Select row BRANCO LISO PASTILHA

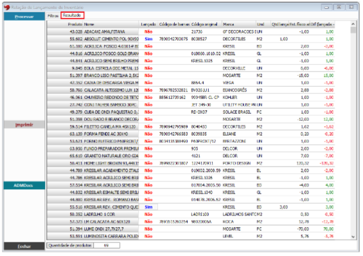(191, 75)
